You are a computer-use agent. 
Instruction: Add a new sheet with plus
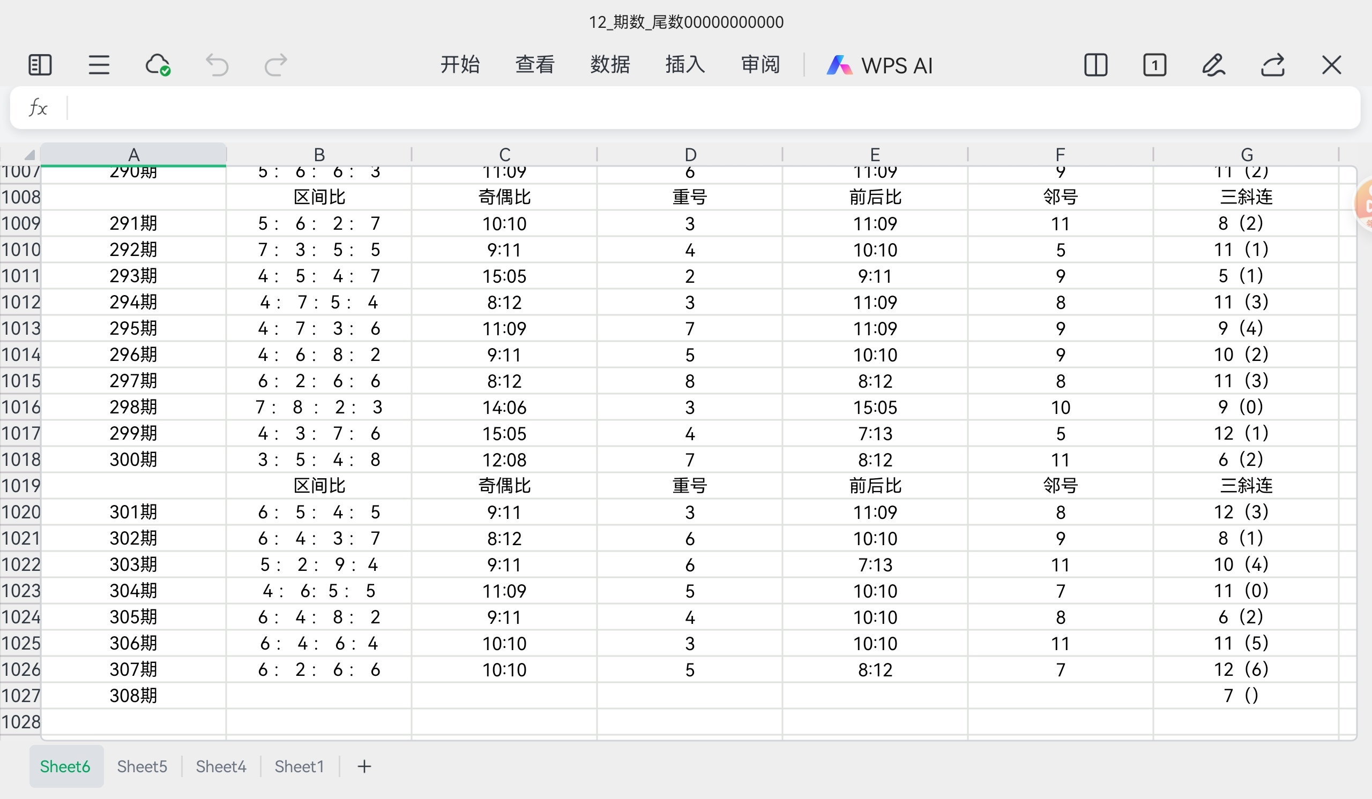coord(364,766)
